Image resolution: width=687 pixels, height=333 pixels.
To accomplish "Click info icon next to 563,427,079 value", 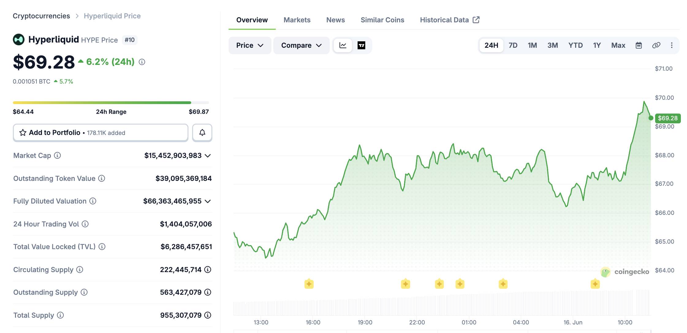I will coord(208,292).
